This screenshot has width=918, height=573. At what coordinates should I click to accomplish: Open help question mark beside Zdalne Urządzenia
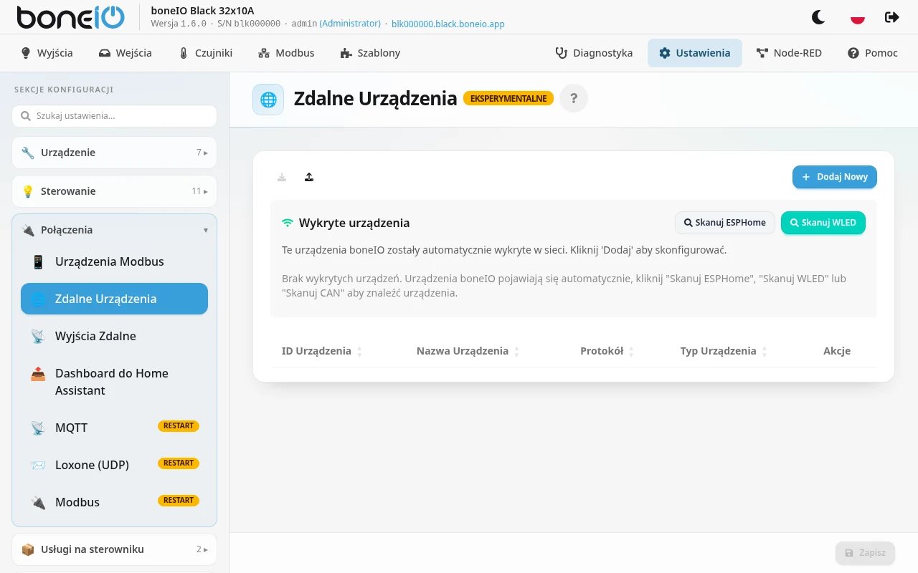tap(574, 99)
